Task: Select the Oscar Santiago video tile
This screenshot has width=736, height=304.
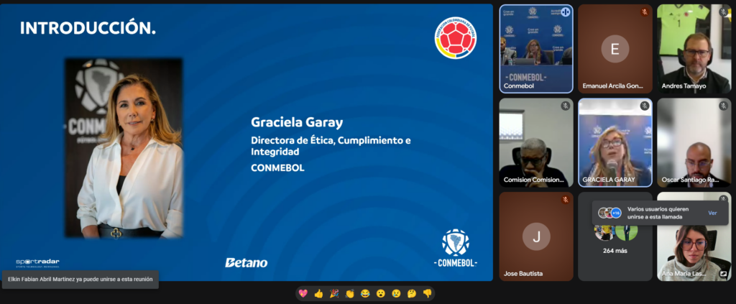Action: [x=694, y=142]
